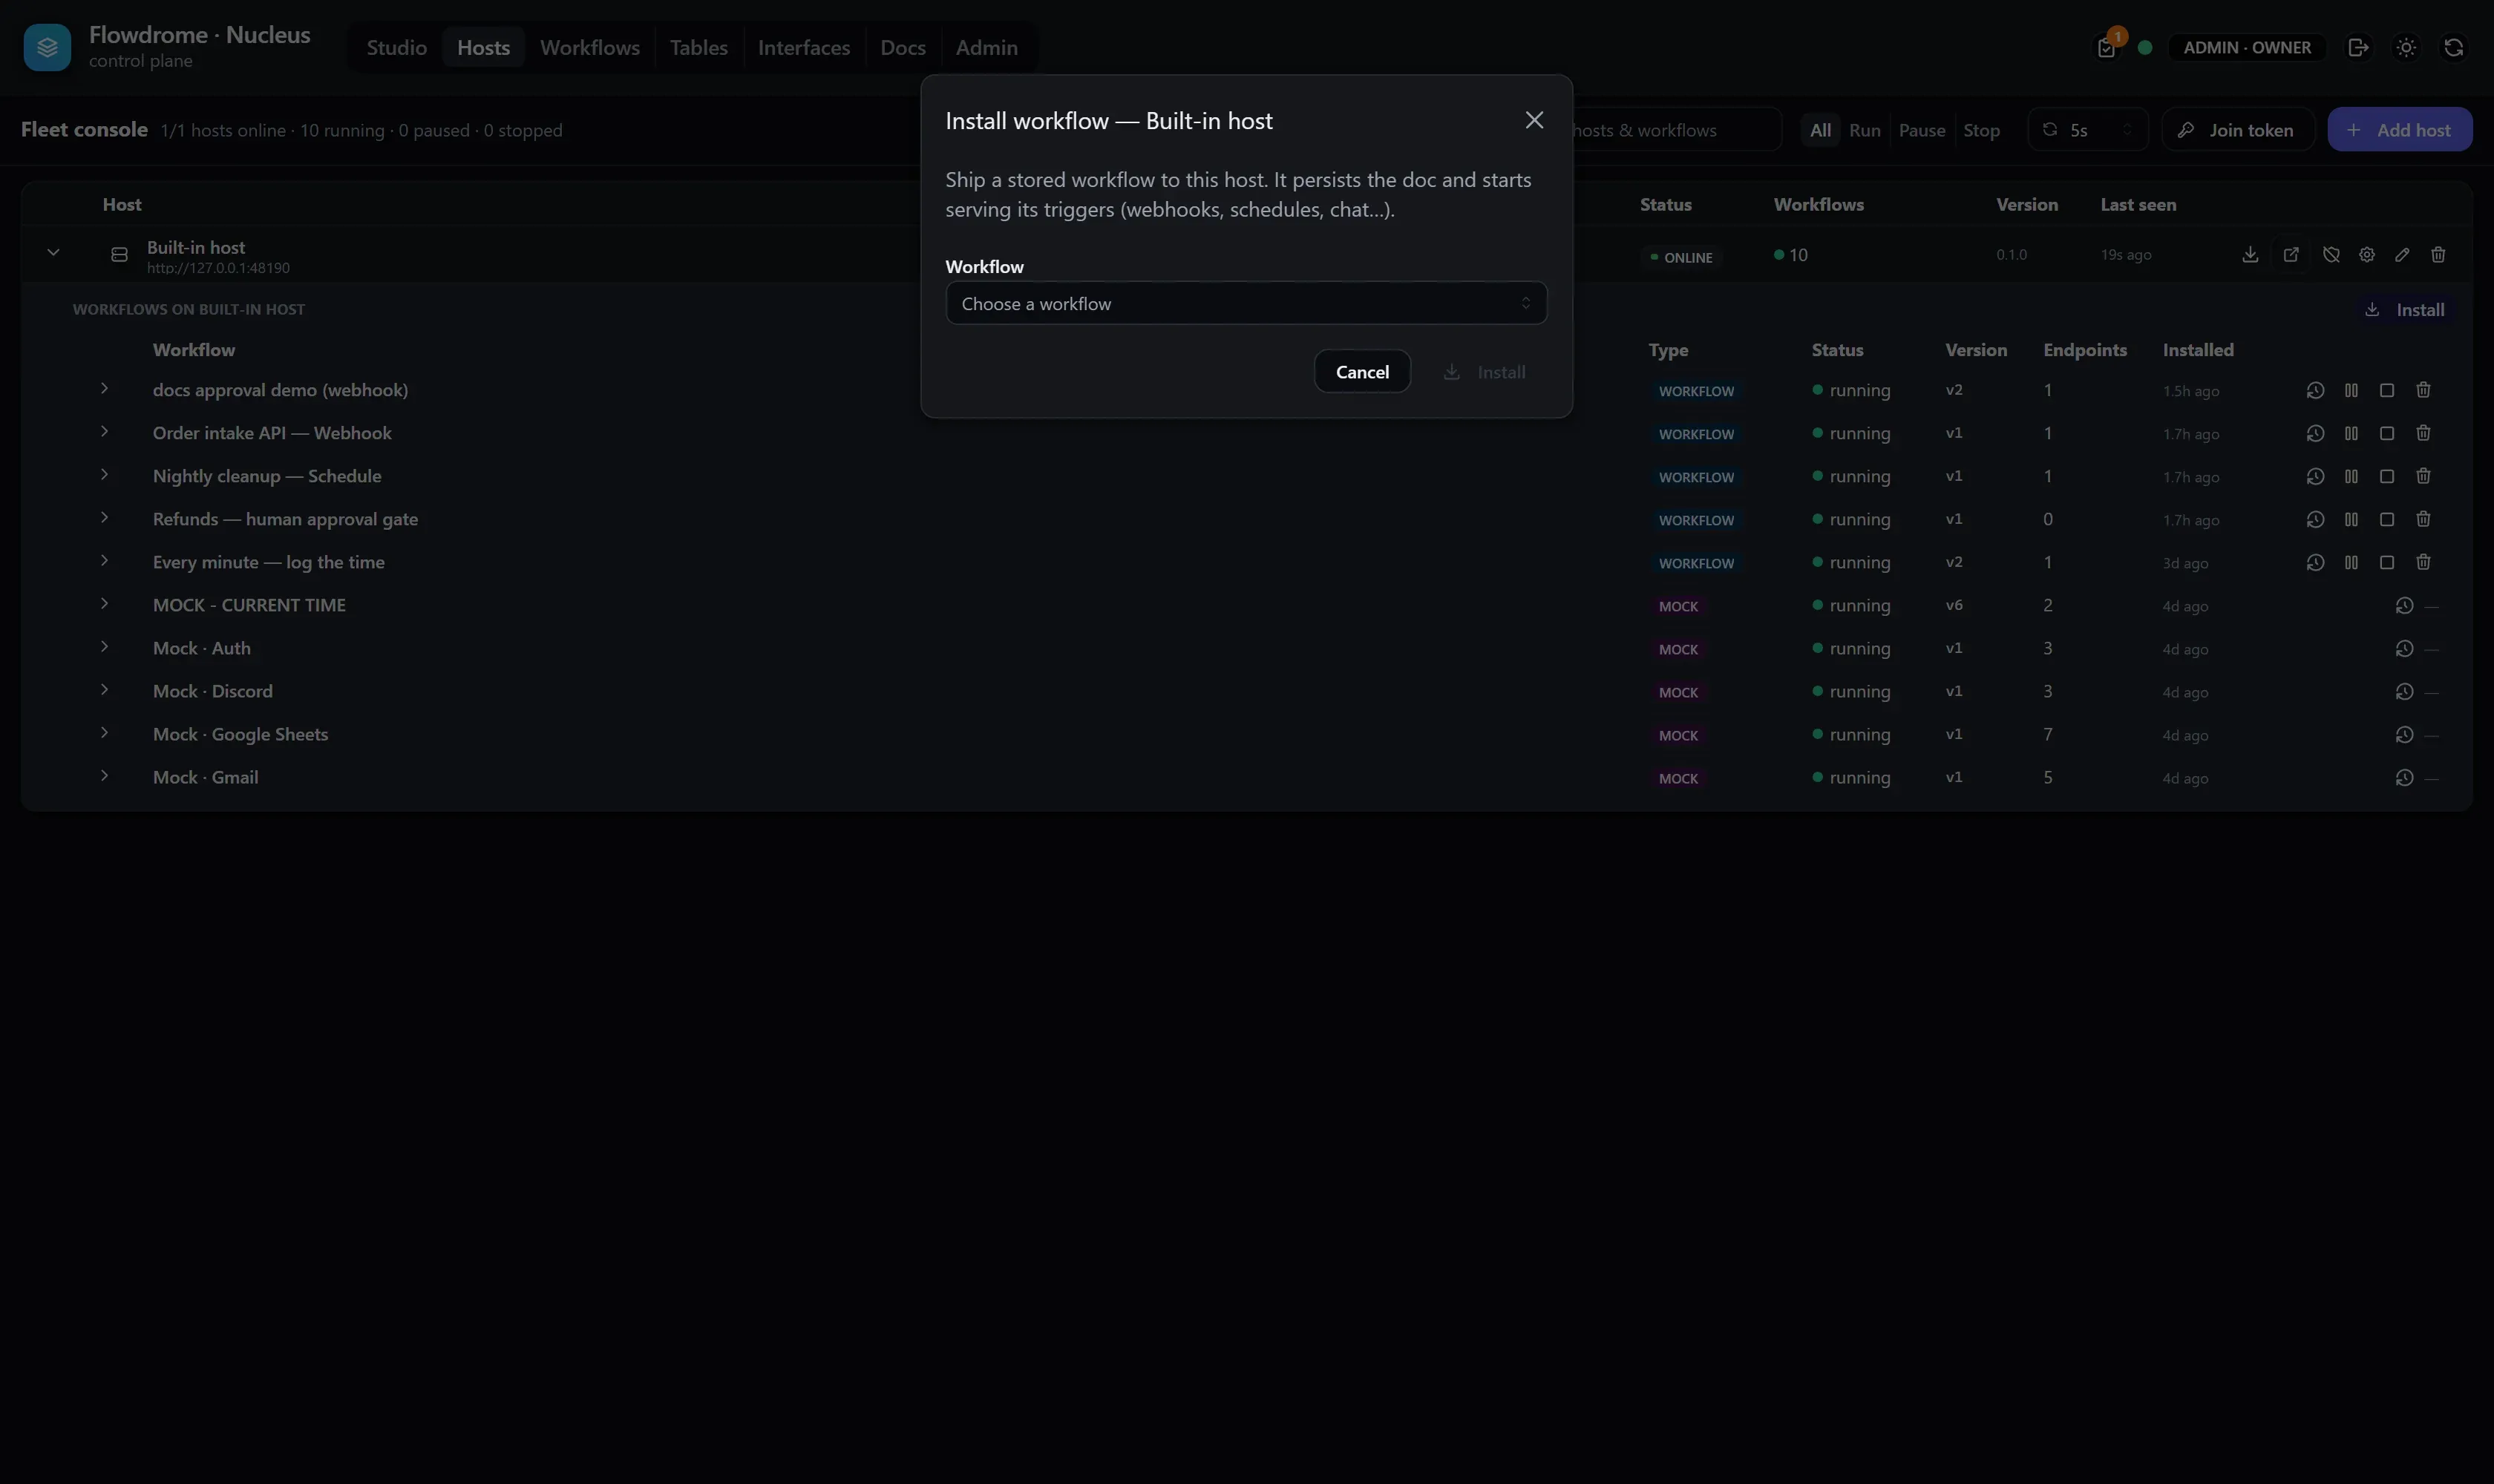Expand the Order intake API — Webhook row
Viewport: 2494px width, 1484px height.
coord(104,431)
